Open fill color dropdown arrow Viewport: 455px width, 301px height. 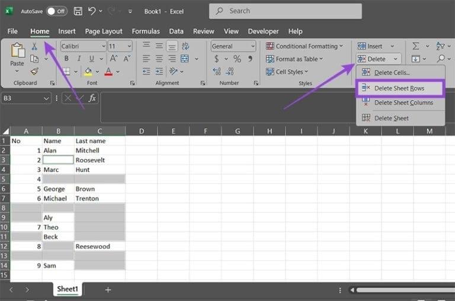tap(97, 72)
